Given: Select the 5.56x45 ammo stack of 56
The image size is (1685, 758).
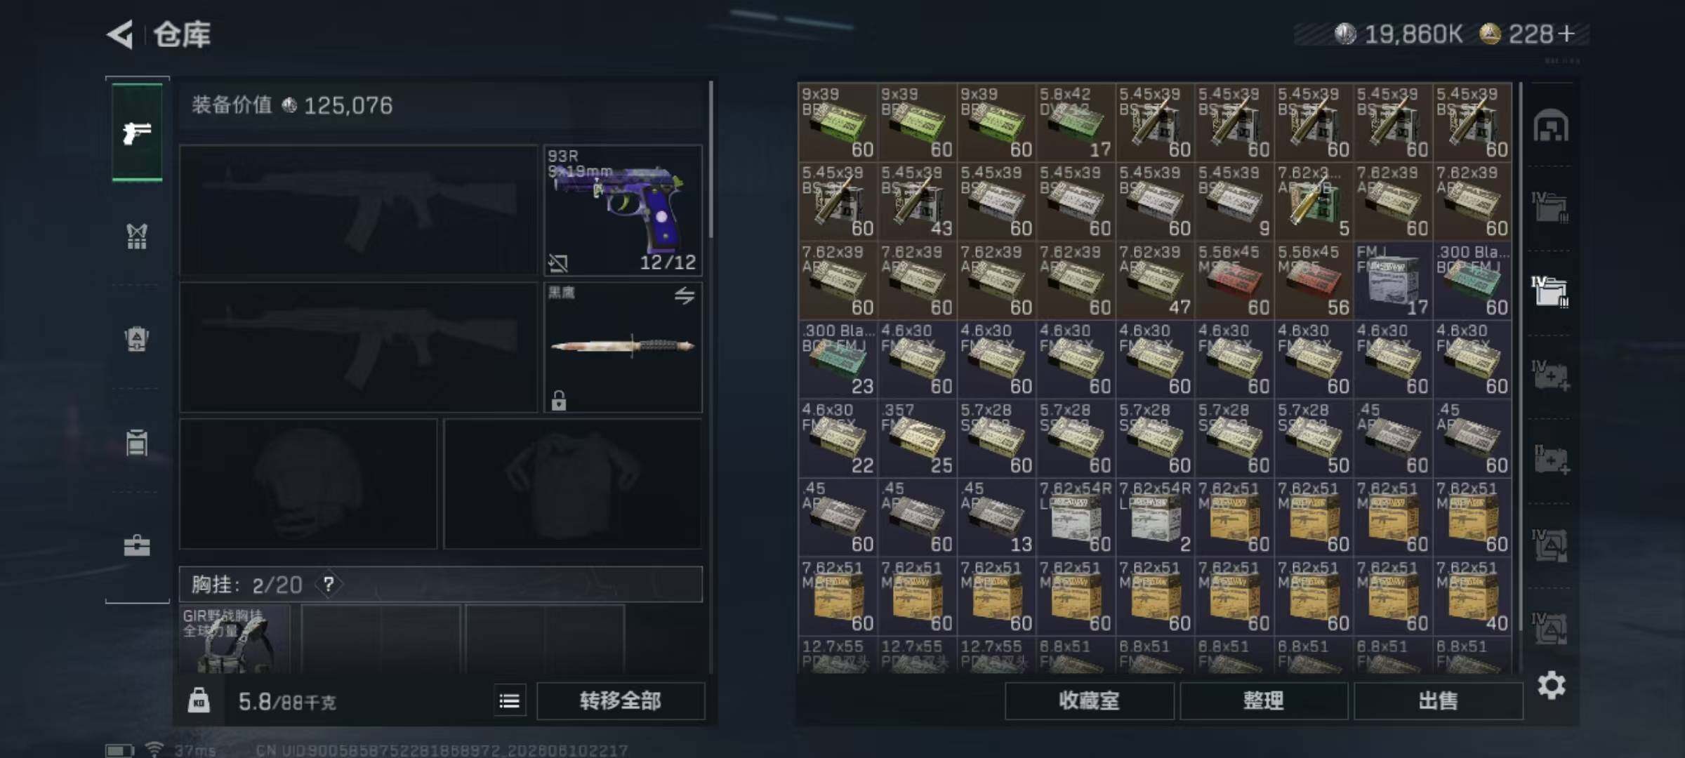Looking at the screenshot, I should pos(1314,281).
